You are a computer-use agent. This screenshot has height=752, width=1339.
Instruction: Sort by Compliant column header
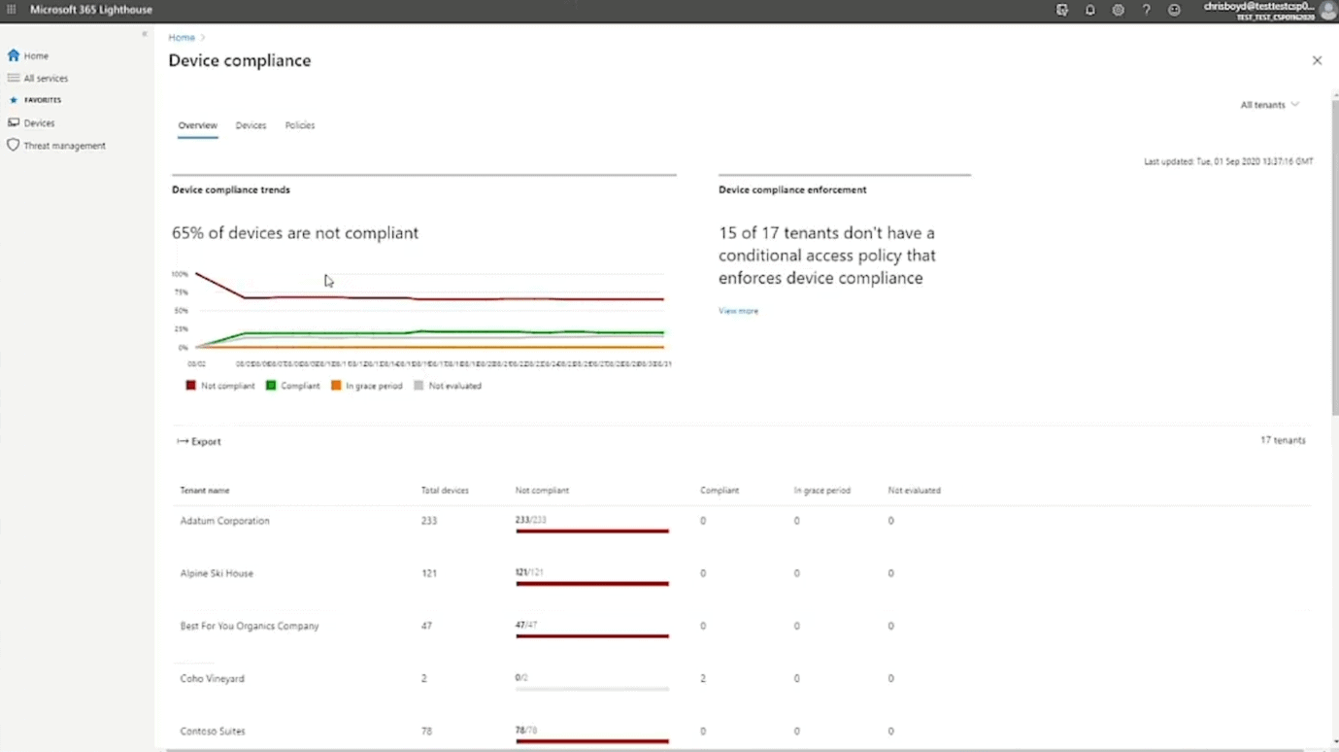pyautogui.click(x=720, y=491)
